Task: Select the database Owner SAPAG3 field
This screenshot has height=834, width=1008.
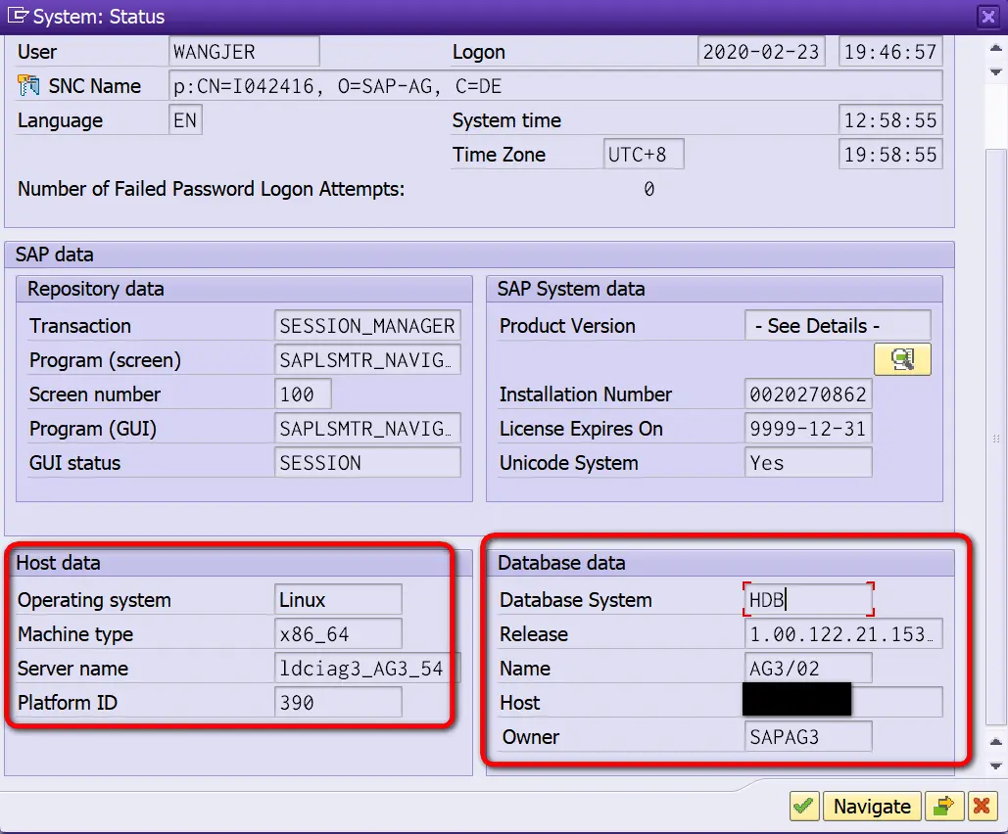Action: point(809,737)
